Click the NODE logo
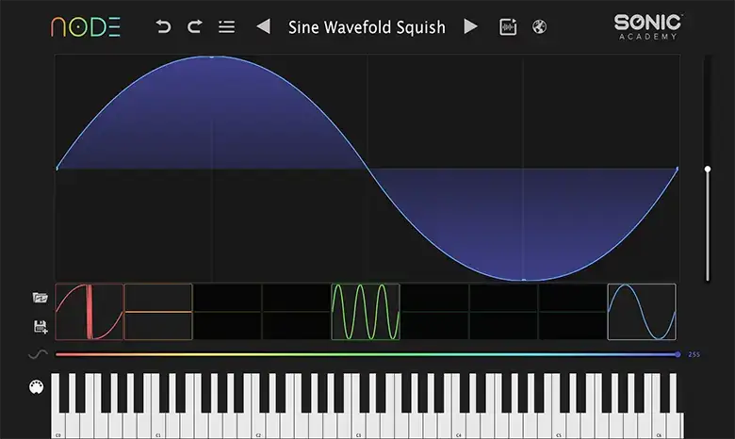 86,26
